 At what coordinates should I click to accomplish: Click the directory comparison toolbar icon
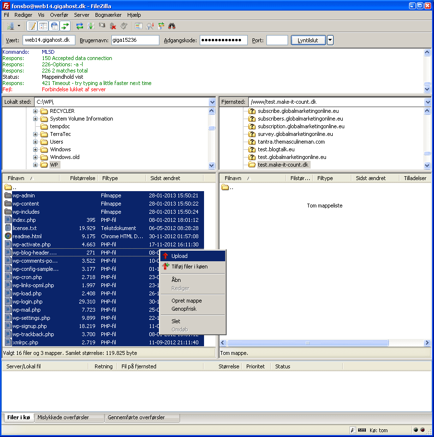click(150, 26)
